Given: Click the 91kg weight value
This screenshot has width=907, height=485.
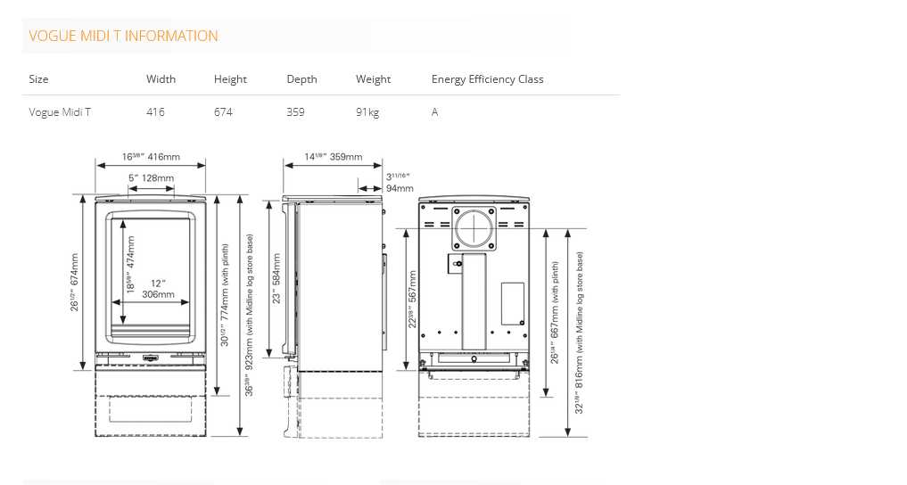Looking at the screenshot, I should pos(367,112).
